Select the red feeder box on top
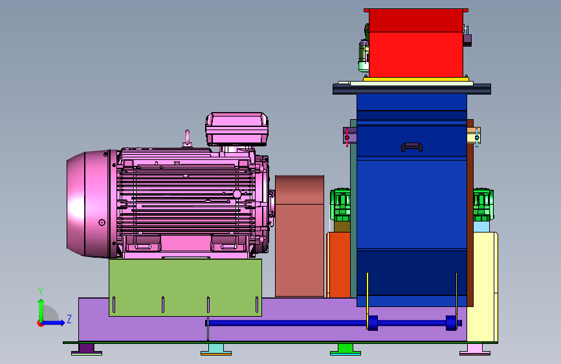 [x=416, y=43]
